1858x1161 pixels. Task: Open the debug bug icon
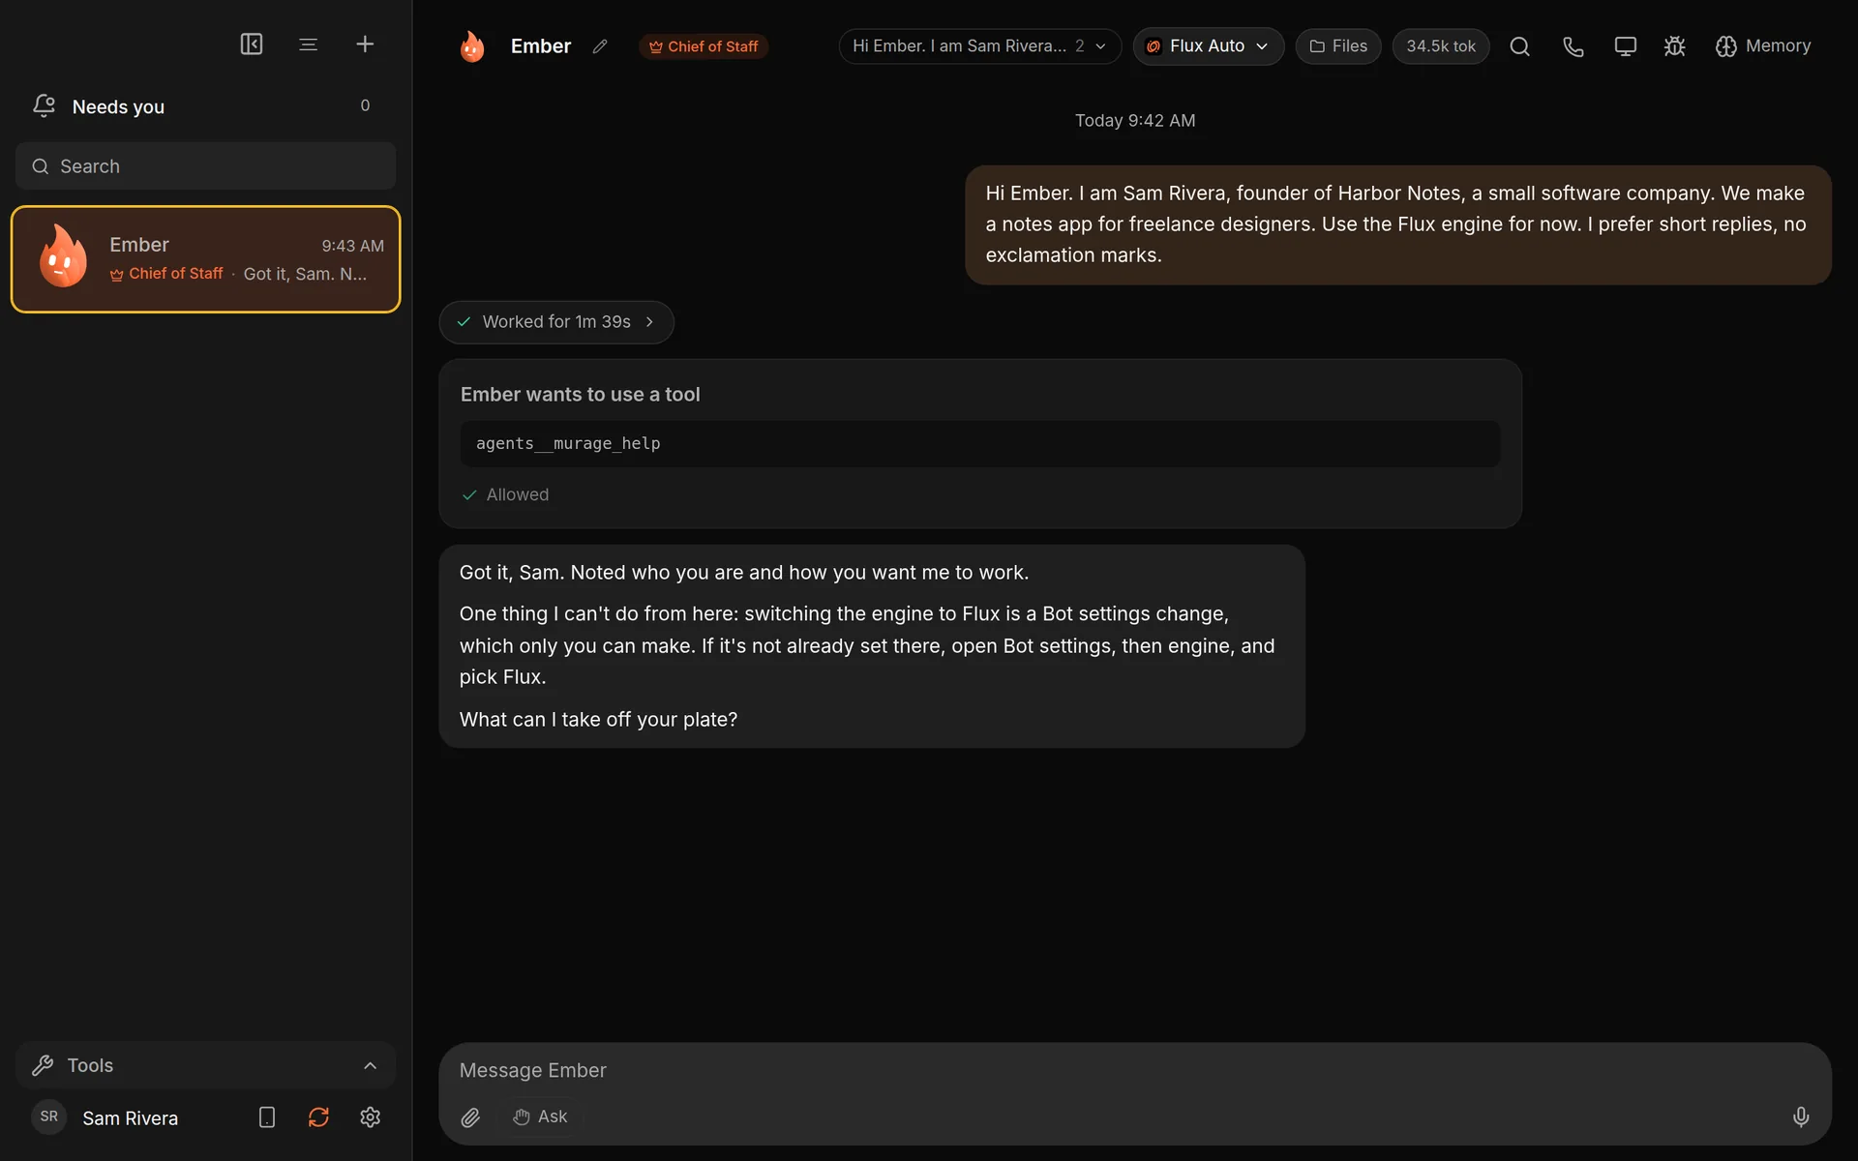[1675, 46]
